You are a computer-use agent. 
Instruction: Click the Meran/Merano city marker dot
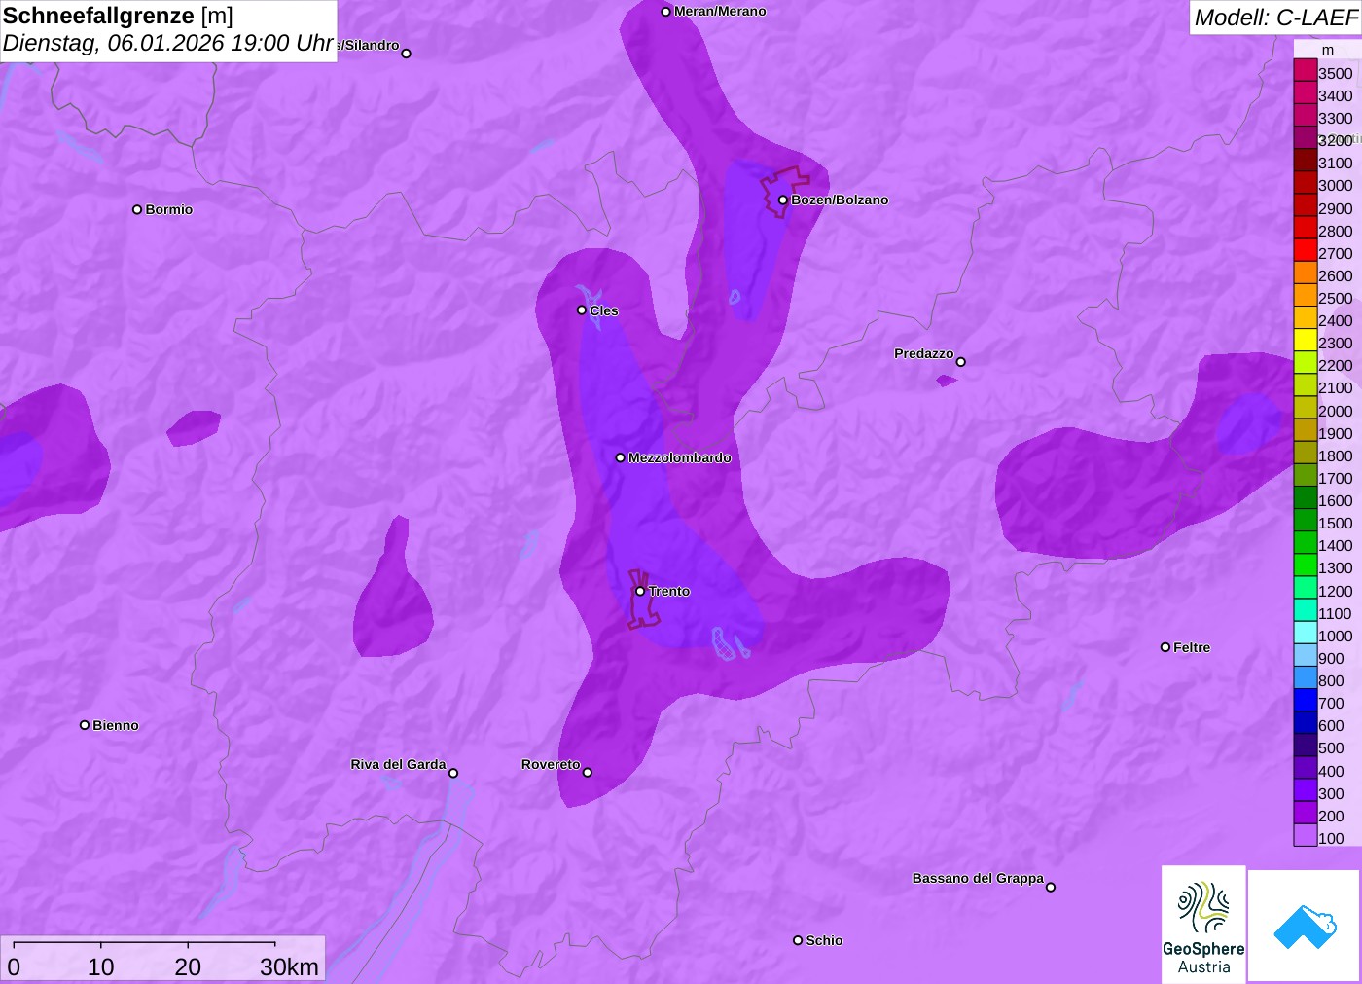pos(666,12)
